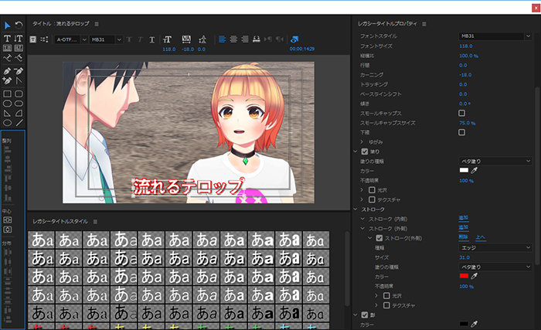Select the Ellipse tool beside the Line tool

click(7, 123)
